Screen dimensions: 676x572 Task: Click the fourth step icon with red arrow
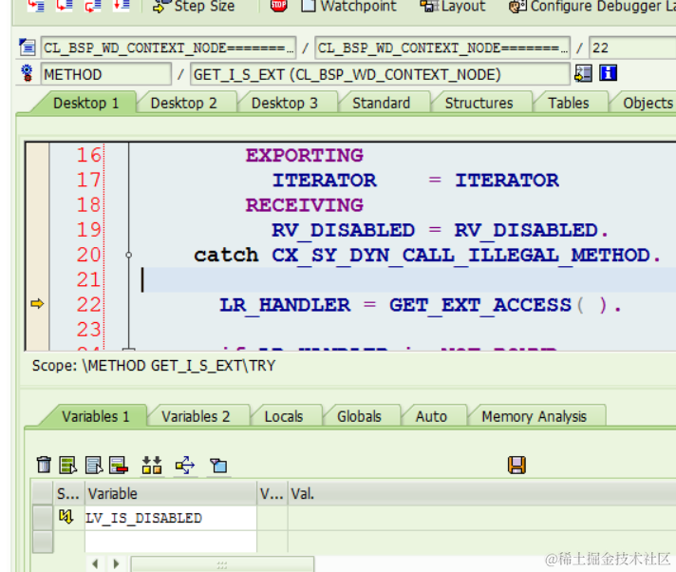(x=122, y=5)
